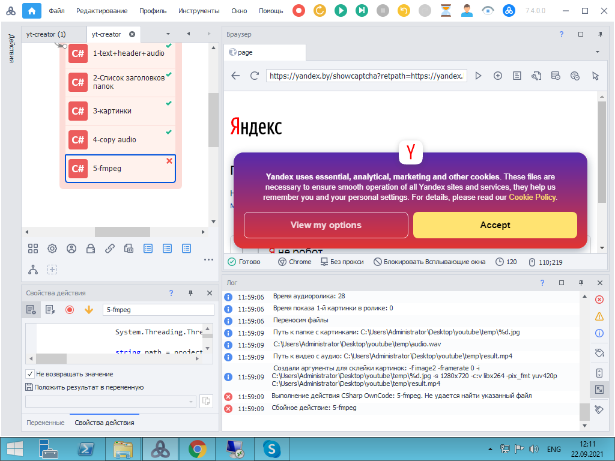This screenshot has height=461, width=615.
Task: Click the padlock icon below canvas
Action: (x=91, y=249)
